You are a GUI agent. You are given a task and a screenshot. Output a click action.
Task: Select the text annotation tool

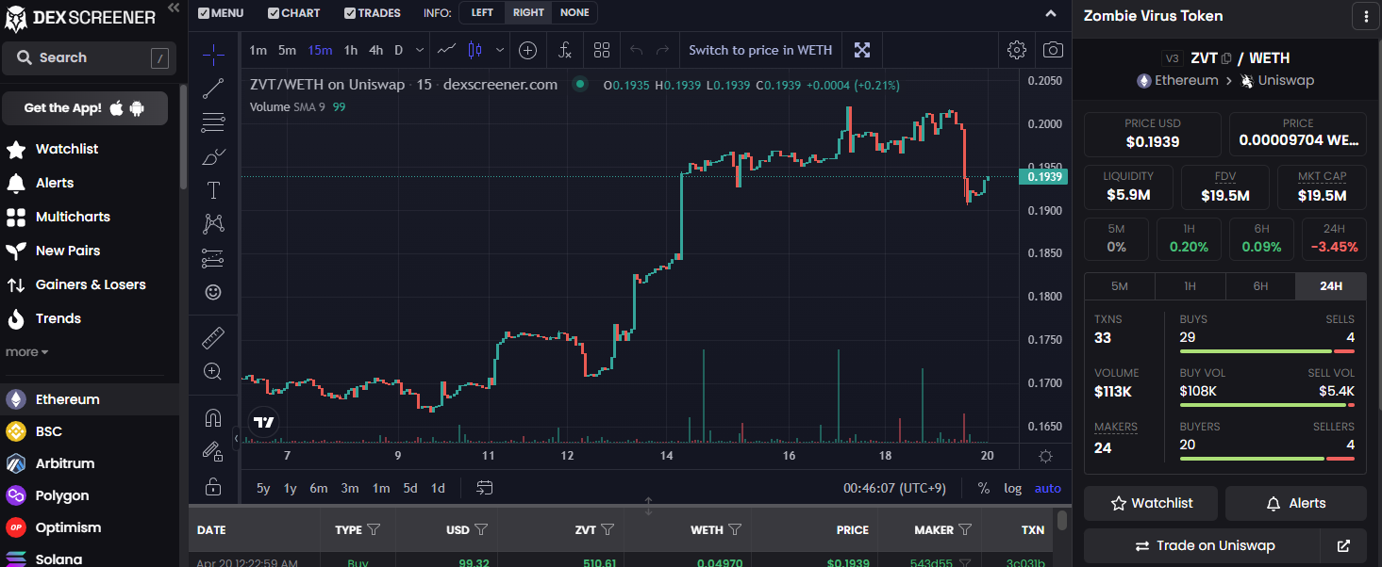click(x=213, y=190)
